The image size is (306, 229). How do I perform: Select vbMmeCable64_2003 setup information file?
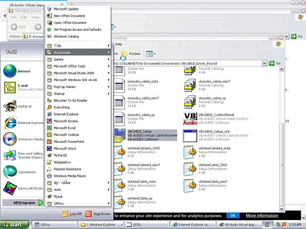pos(137,152)
